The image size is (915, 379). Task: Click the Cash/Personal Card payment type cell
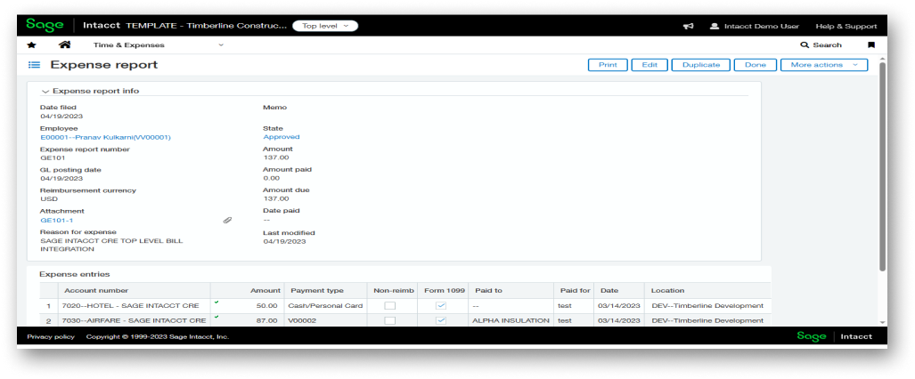coord(326,305)
